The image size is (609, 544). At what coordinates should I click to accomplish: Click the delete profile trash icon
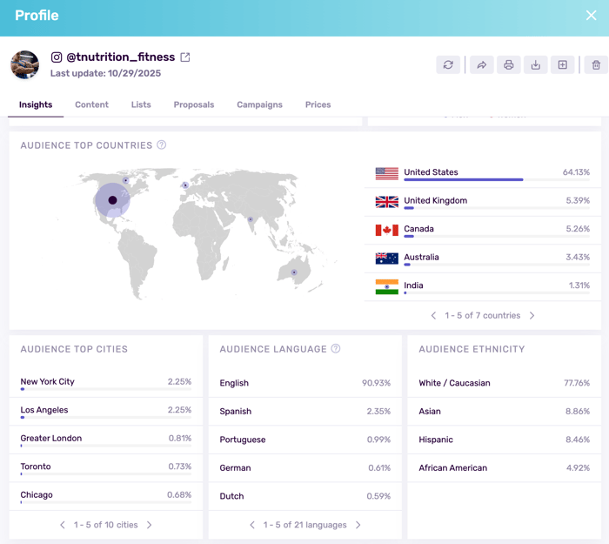596,65
